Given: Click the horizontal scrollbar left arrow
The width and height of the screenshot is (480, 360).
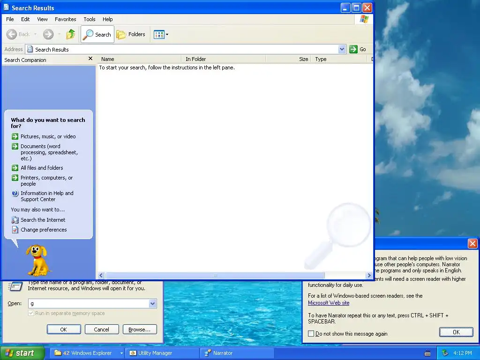Looking at the screenshot, I should [101, 275].
